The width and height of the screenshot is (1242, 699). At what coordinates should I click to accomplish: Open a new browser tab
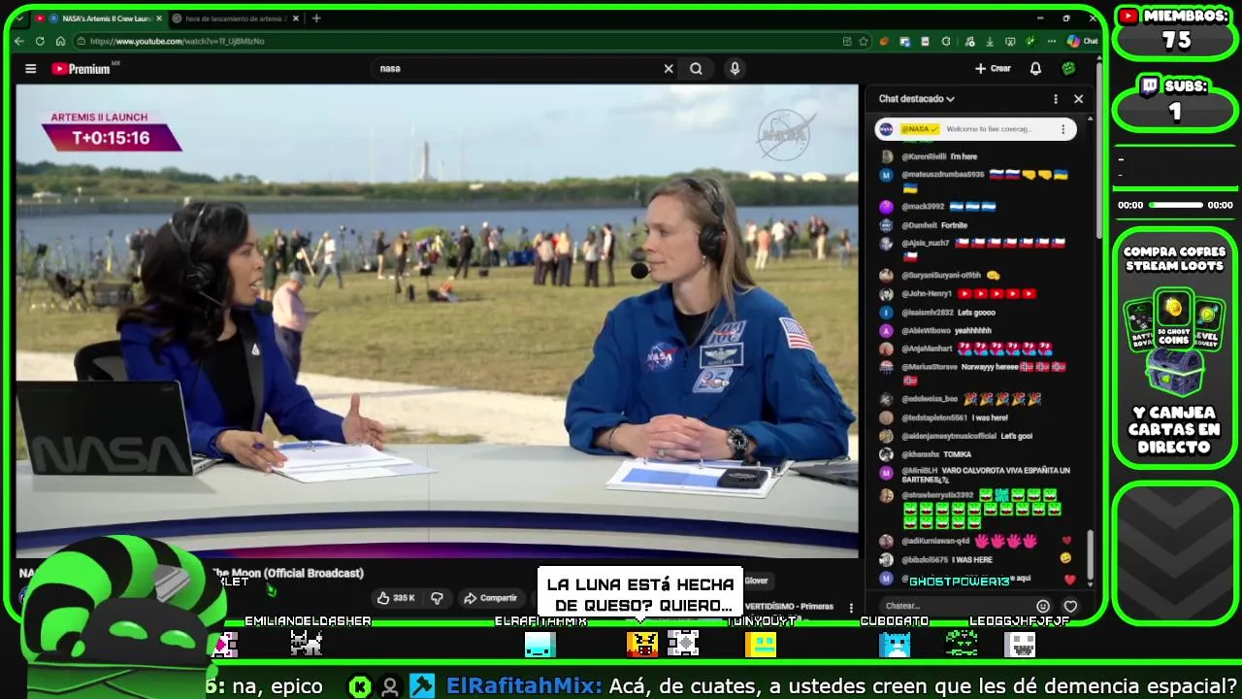tap(316, 18)
